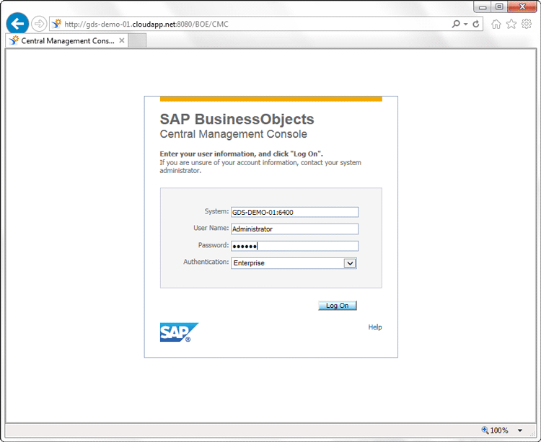Click the SAP logo
541x442 pixels.
[178, 332]
